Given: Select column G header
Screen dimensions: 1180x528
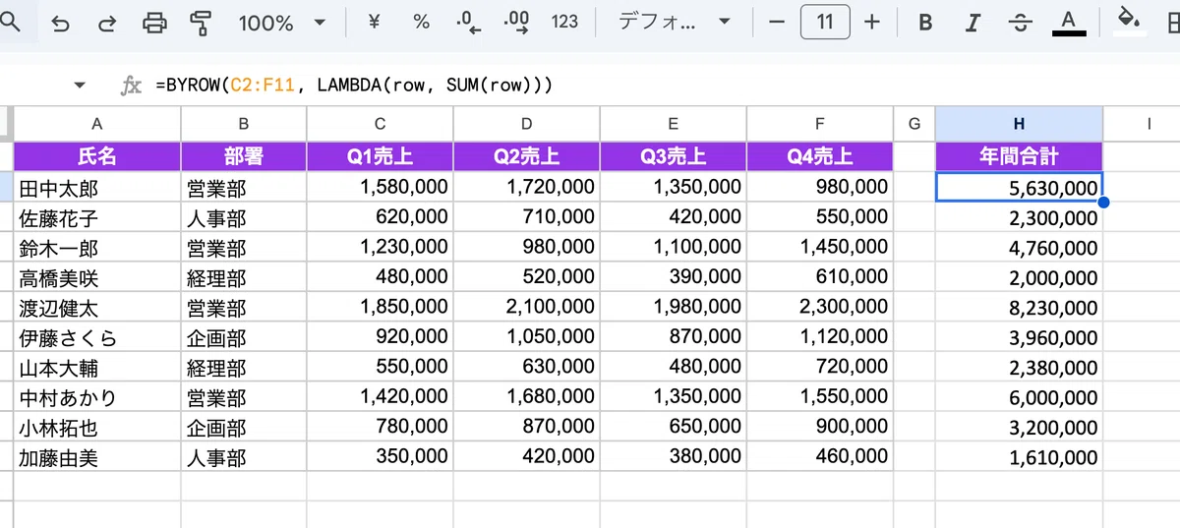Looking at the screenshot, I should point(914,123).
